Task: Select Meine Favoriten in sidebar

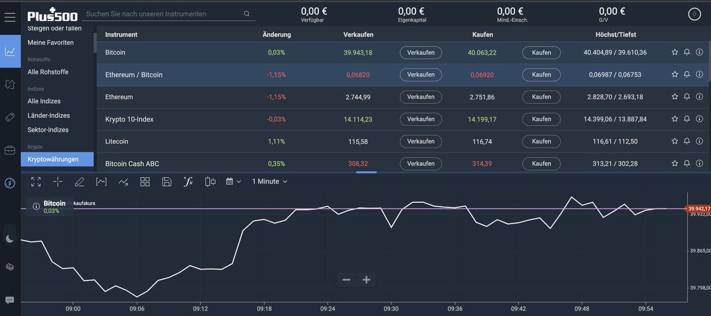Action: (51, 43)
